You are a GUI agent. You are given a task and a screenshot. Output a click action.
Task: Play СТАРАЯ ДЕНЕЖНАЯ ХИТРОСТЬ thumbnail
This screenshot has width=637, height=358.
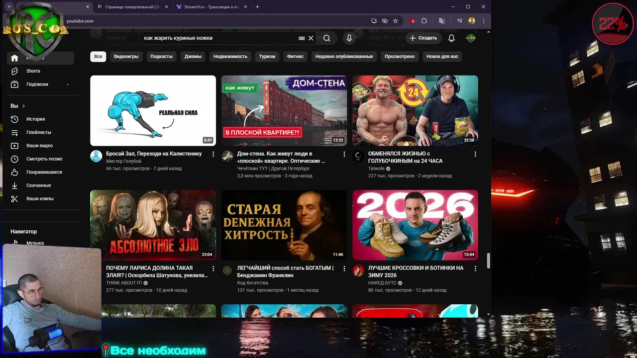(x=284, y=225)
